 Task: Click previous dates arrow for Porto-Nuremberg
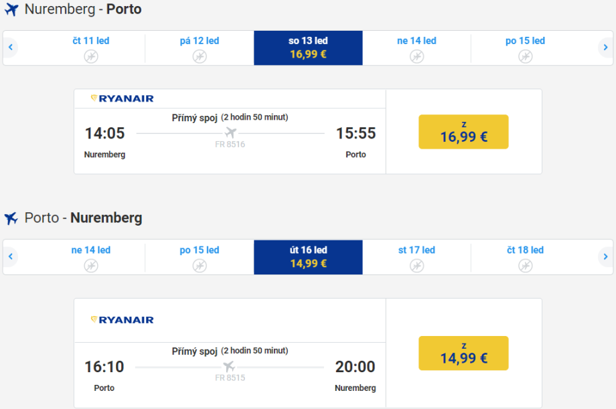coord(11,257)
